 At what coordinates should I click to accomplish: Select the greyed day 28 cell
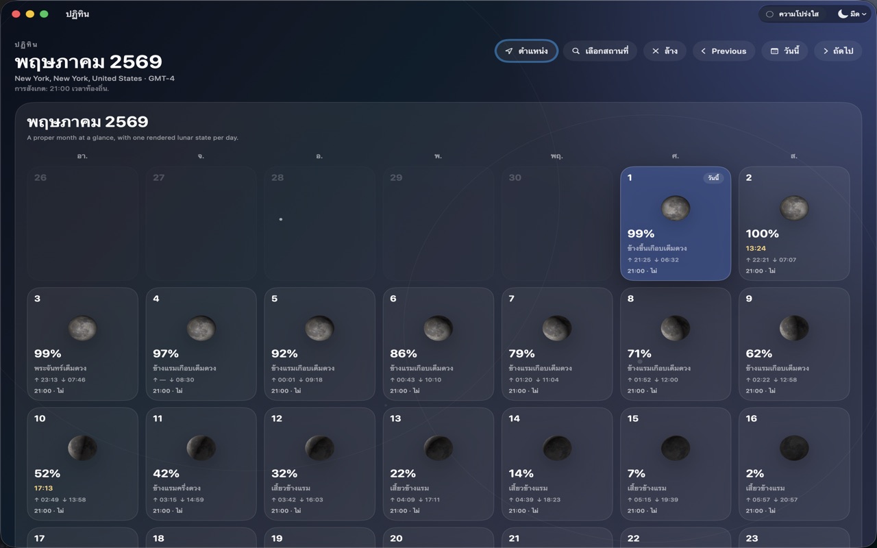pyautogui.click(x=319, y=223)
